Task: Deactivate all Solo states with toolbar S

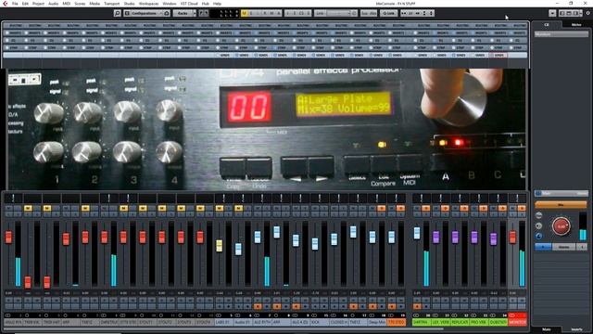Action: click(251, 13)
